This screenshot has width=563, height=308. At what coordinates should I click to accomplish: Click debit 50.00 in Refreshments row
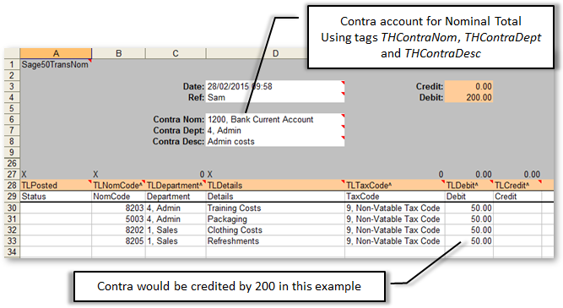point(469,240)
